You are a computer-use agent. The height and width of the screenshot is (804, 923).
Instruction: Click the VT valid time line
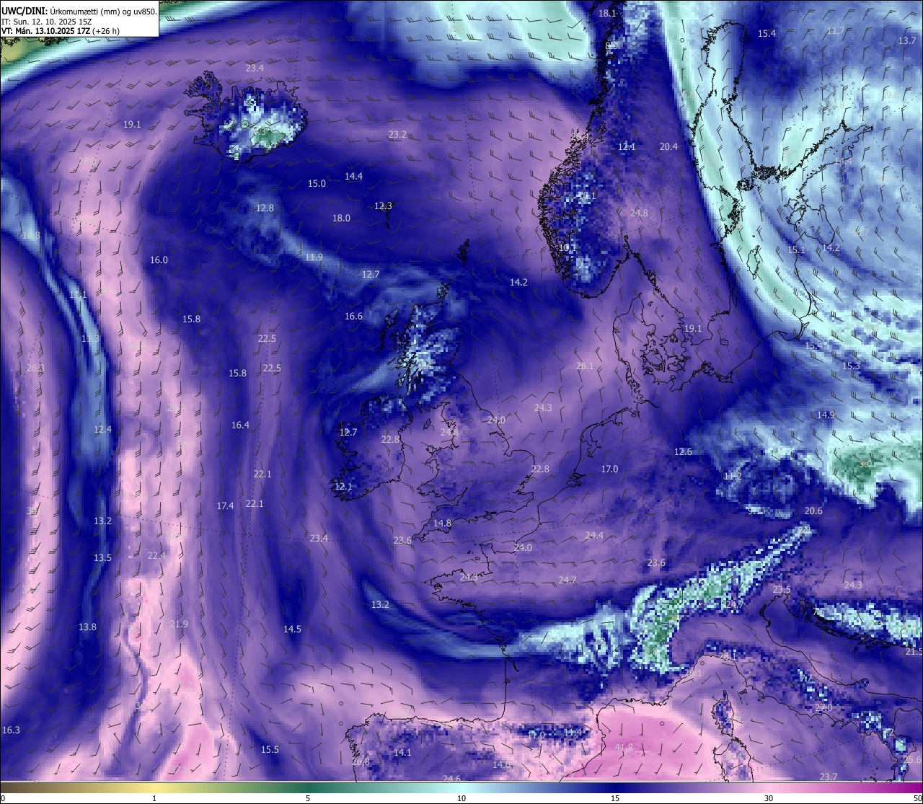coord(61,31)
